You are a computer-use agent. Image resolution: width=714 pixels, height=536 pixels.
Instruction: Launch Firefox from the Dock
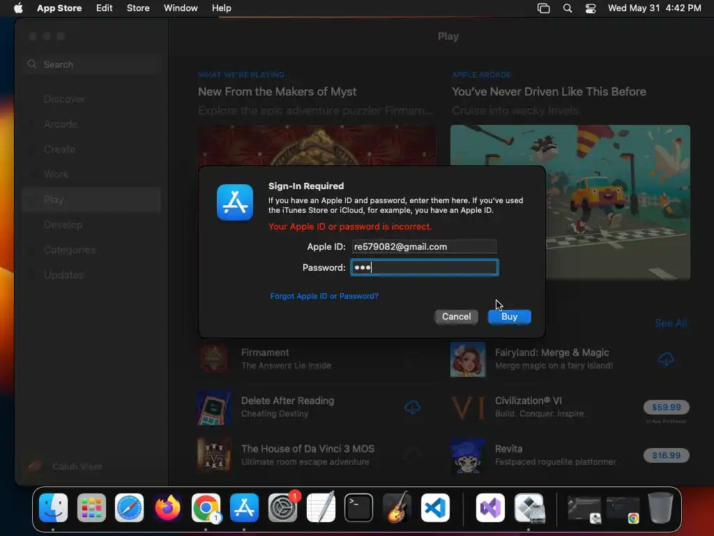pos(167,508)
